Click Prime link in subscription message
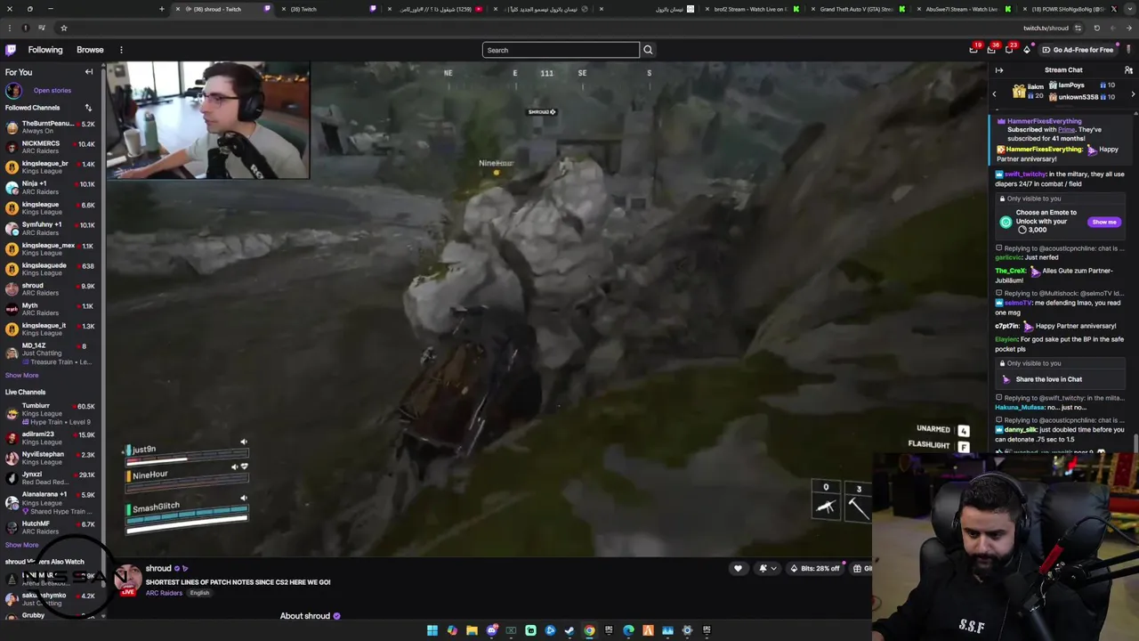The image size is (1139, 641). click(1066, 130)
